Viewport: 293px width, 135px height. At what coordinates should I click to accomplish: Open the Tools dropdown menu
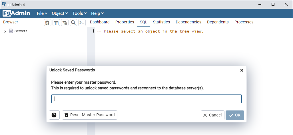(79, 13)
